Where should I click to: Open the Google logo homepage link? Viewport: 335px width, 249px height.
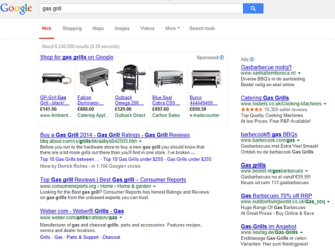16,9
